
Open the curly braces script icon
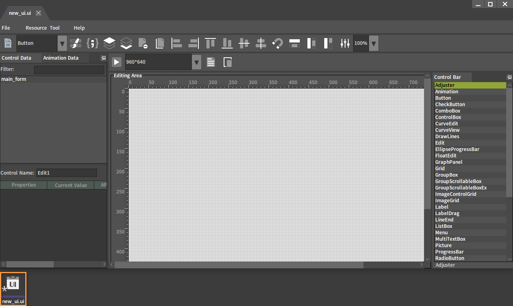click(93, 43)
